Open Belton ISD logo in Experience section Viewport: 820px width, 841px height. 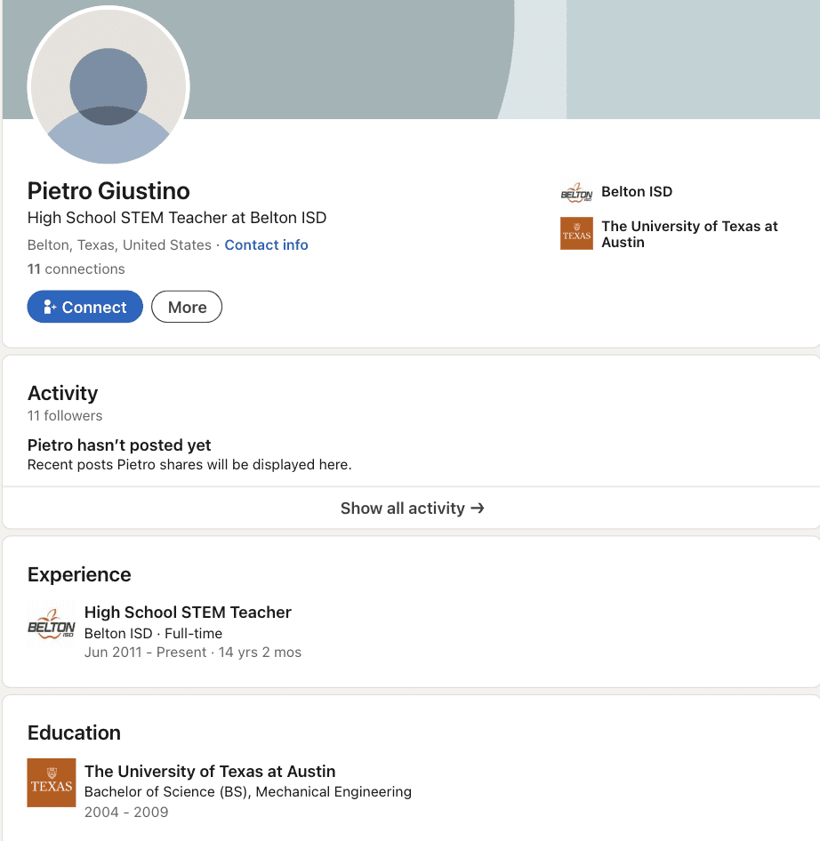point(52,625)
